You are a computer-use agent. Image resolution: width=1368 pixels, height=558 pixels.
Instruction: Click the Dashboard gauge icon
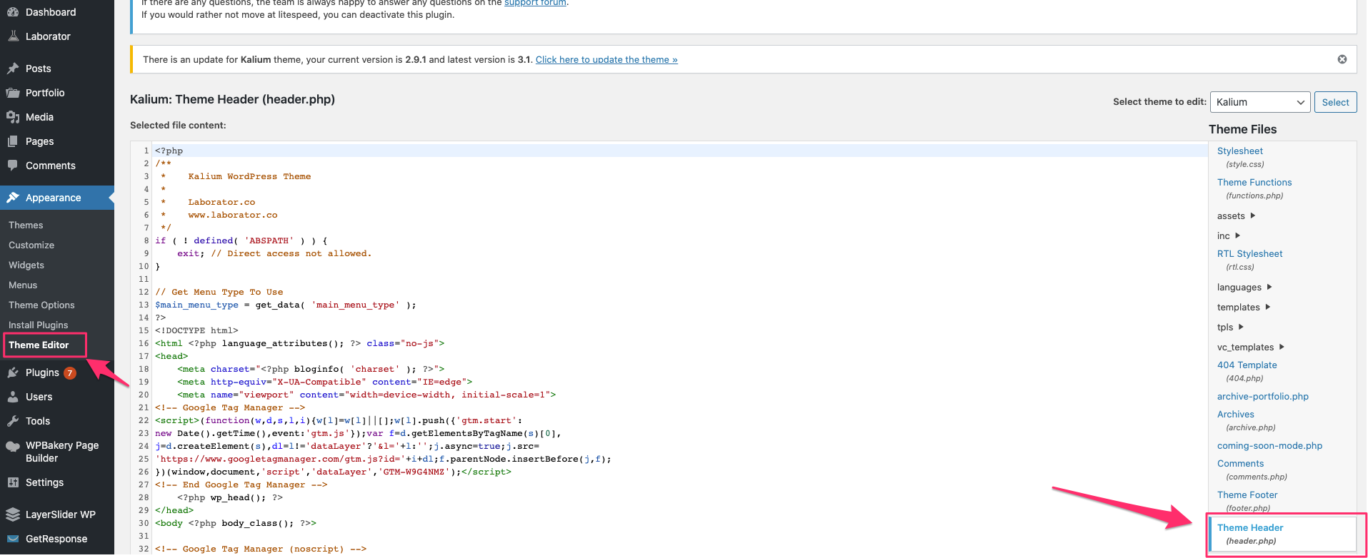click(x=13, y=12)
